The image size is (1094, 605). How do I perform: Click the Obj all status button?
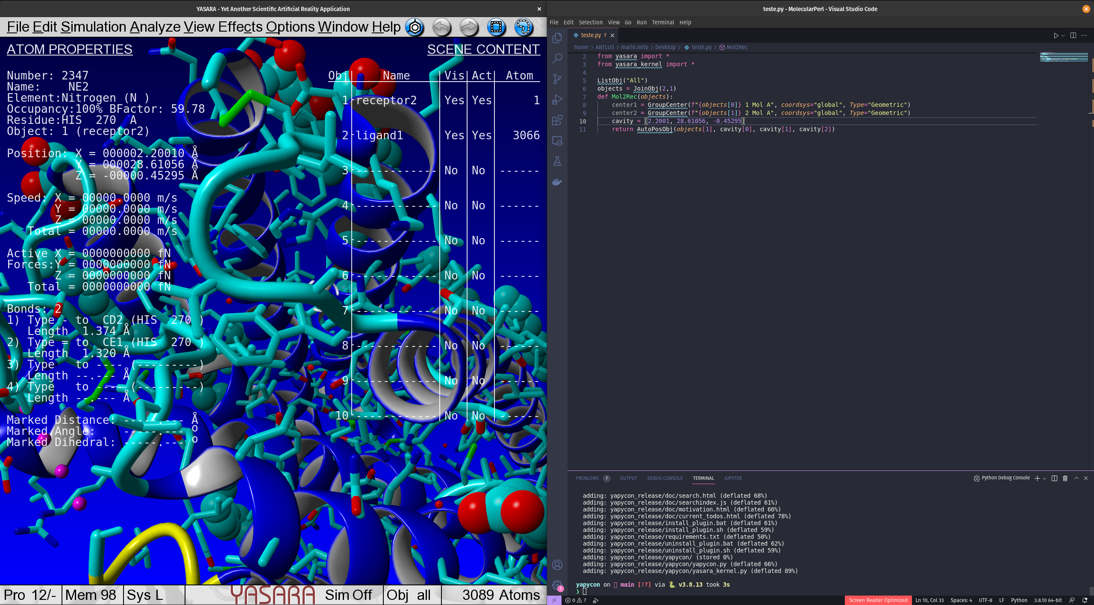coord(409,595)
